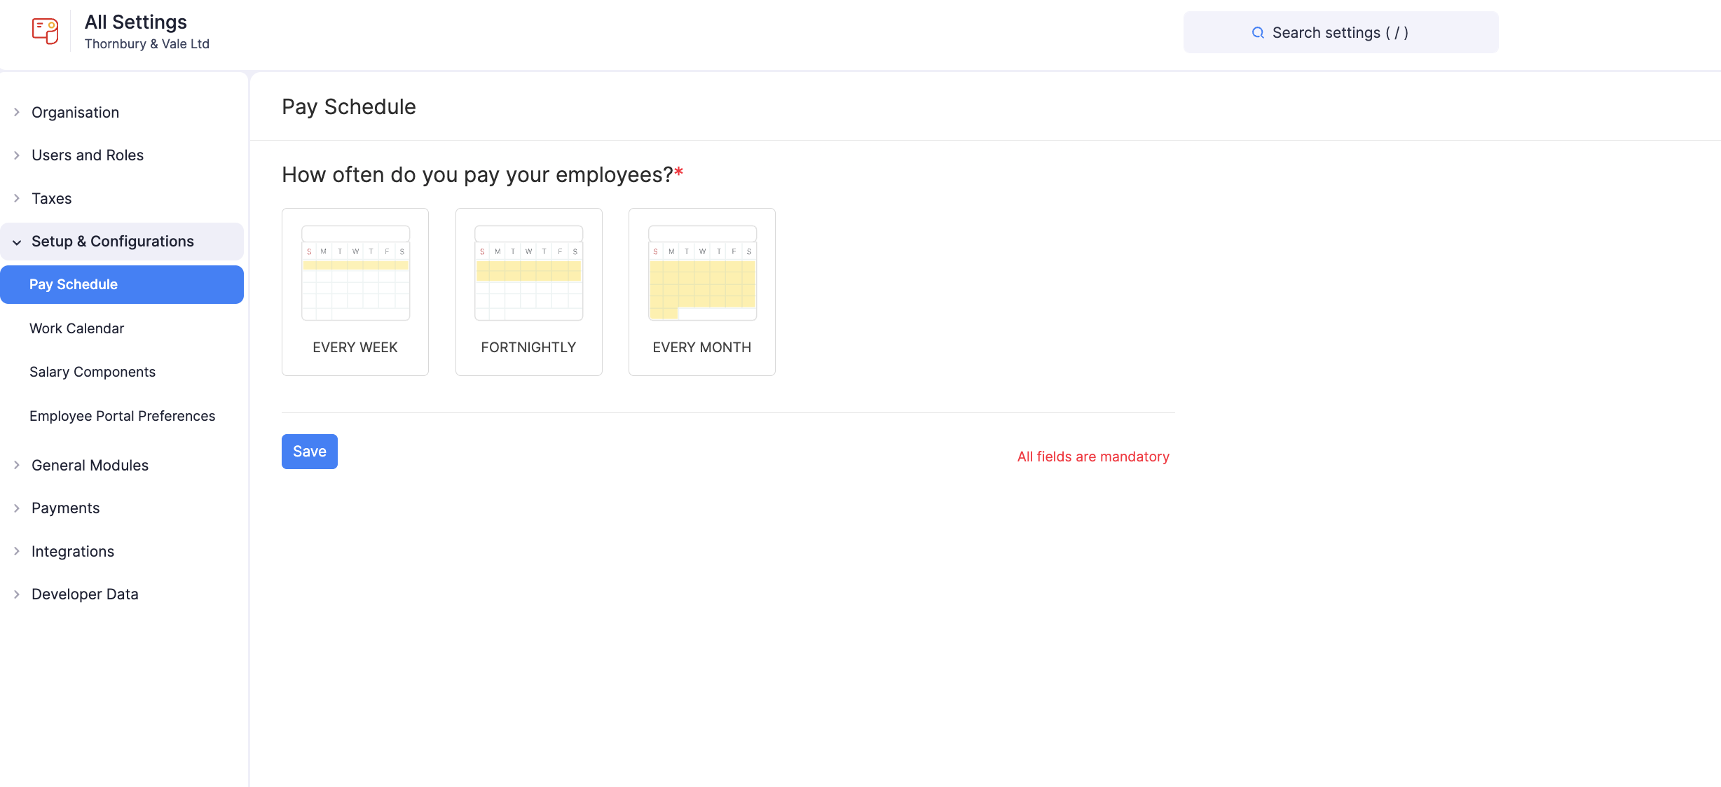The width and height of the screenshot is (1721, 787).
Task: Expand the Developer Data chevron
Action: click(x=17, y=594)
